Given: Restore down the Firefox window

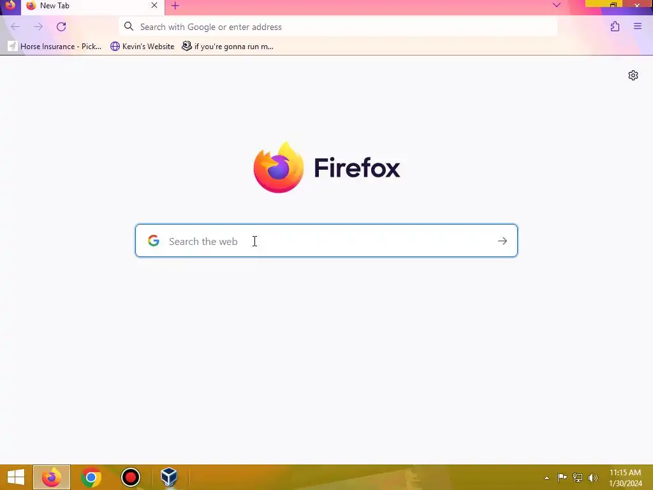Looking at the screenshot, I should click(613, 5).
